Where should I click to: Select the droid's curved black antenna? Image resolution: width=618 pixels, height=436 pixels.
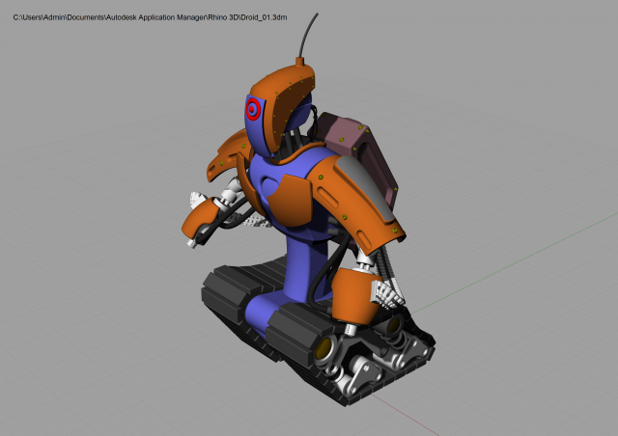pyautogui.click(x=308, y=36)
